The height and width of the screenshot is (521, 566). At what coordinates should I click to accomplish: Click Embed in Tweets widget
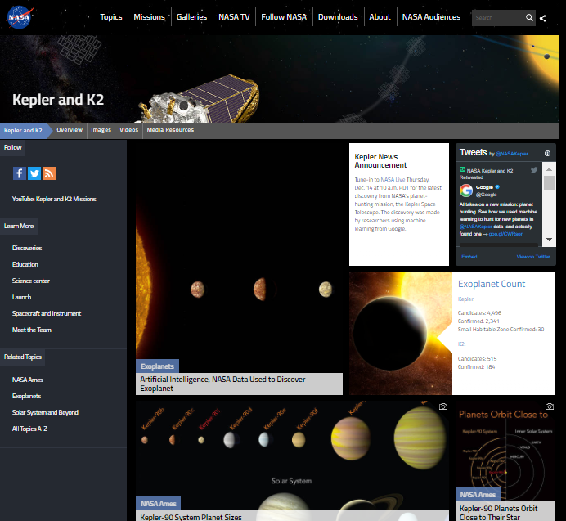point(469,257)
